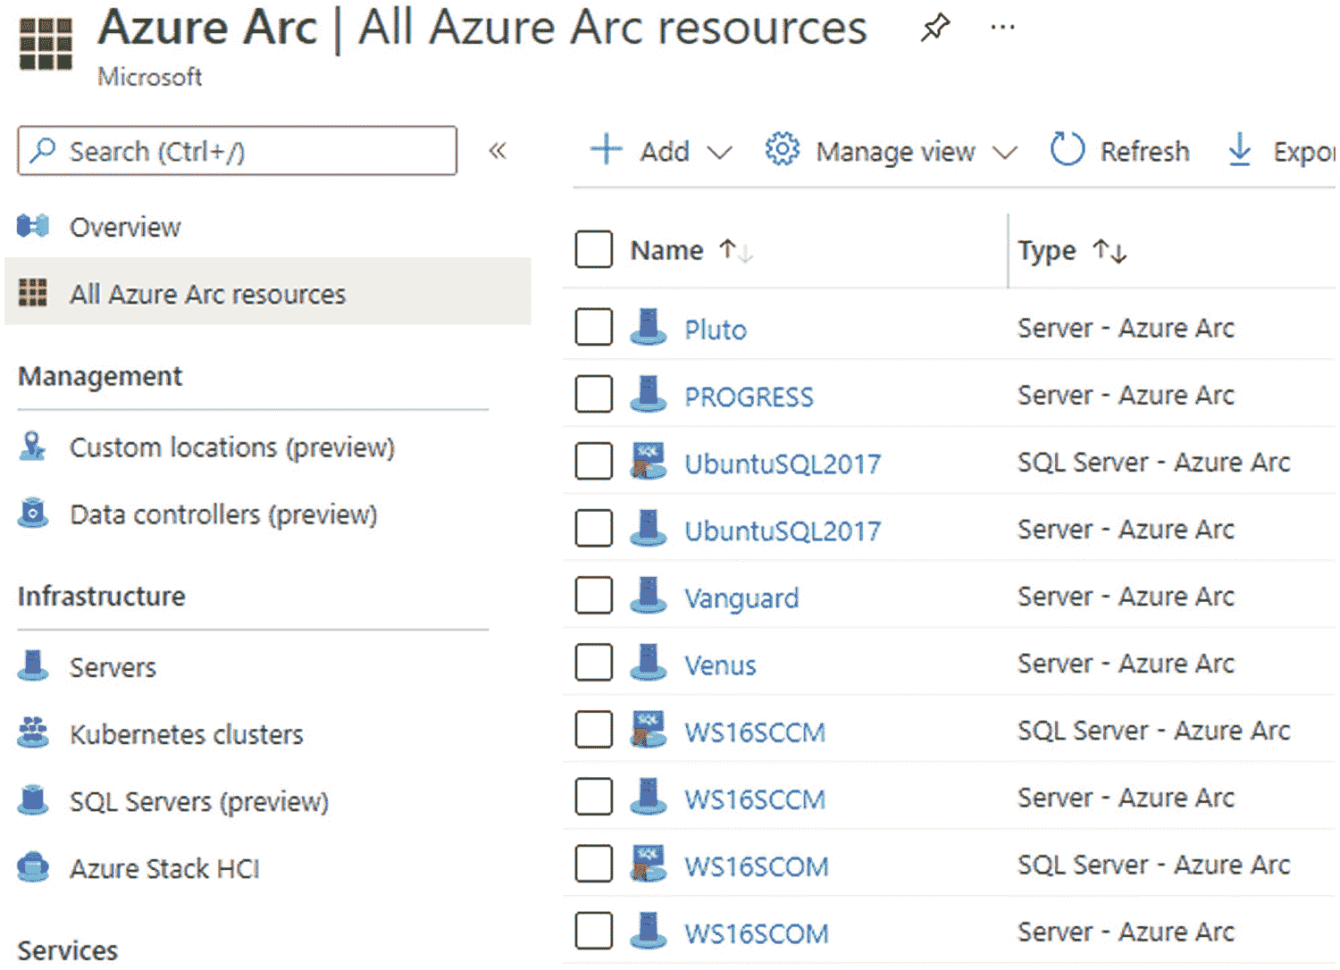Open the Overview menu item

coord(125,228)
